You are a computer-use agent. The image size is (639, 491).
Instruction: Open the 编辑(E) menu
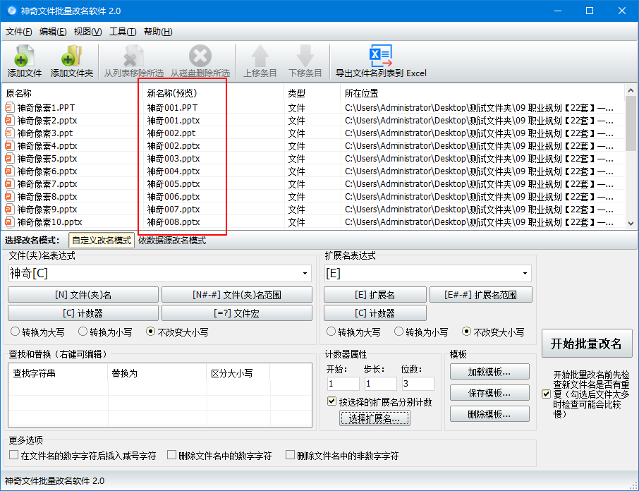53,31
